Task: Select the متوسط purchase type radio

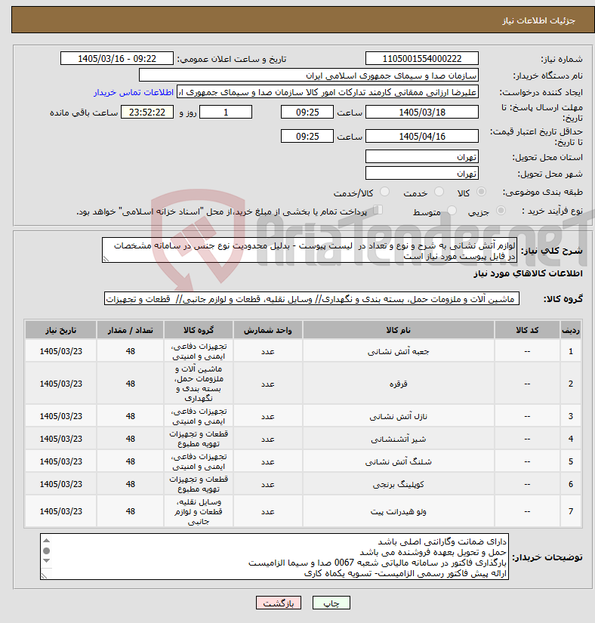Action: coord(452,211)
